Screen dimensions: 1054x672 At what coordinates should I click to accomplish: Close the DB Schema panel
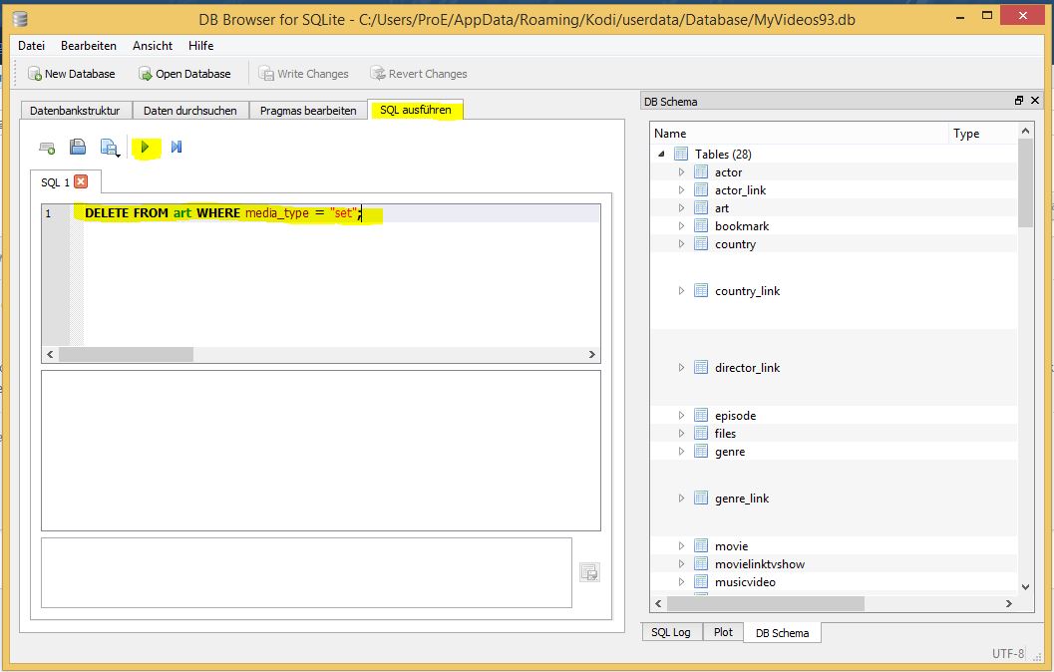tap(1035, 100)
